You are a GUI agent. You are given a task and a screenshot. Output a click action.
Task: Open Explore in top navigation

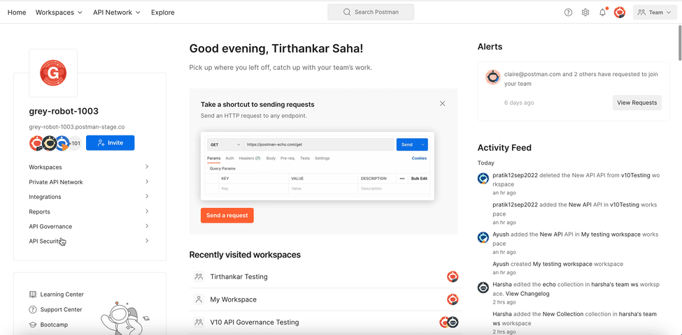(x=163, y=13)
